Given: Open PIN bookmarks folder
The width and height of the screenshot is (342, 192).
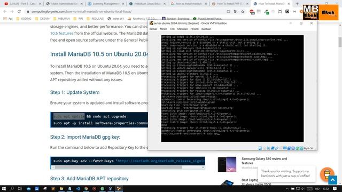Looking at the screenshot, I should pos(78,19).
